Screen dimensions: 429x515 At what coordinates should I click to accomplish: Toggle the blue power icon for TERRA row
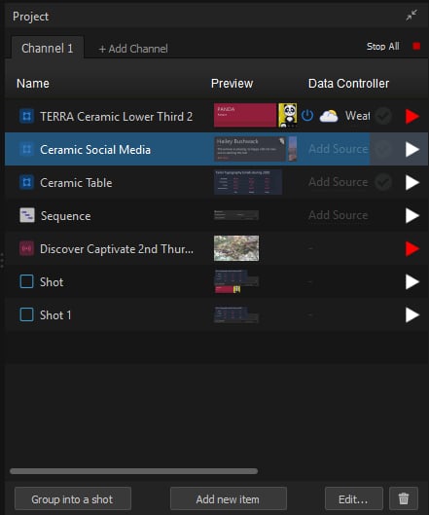[307, 116]
